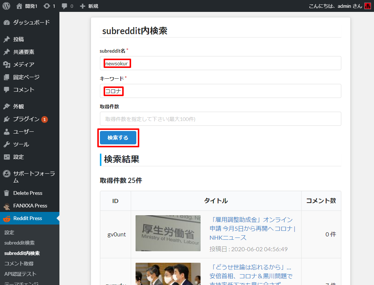This screenshot has height=285, width=374.
Task: Click the ID column header
Action: (x=115, y=201)
